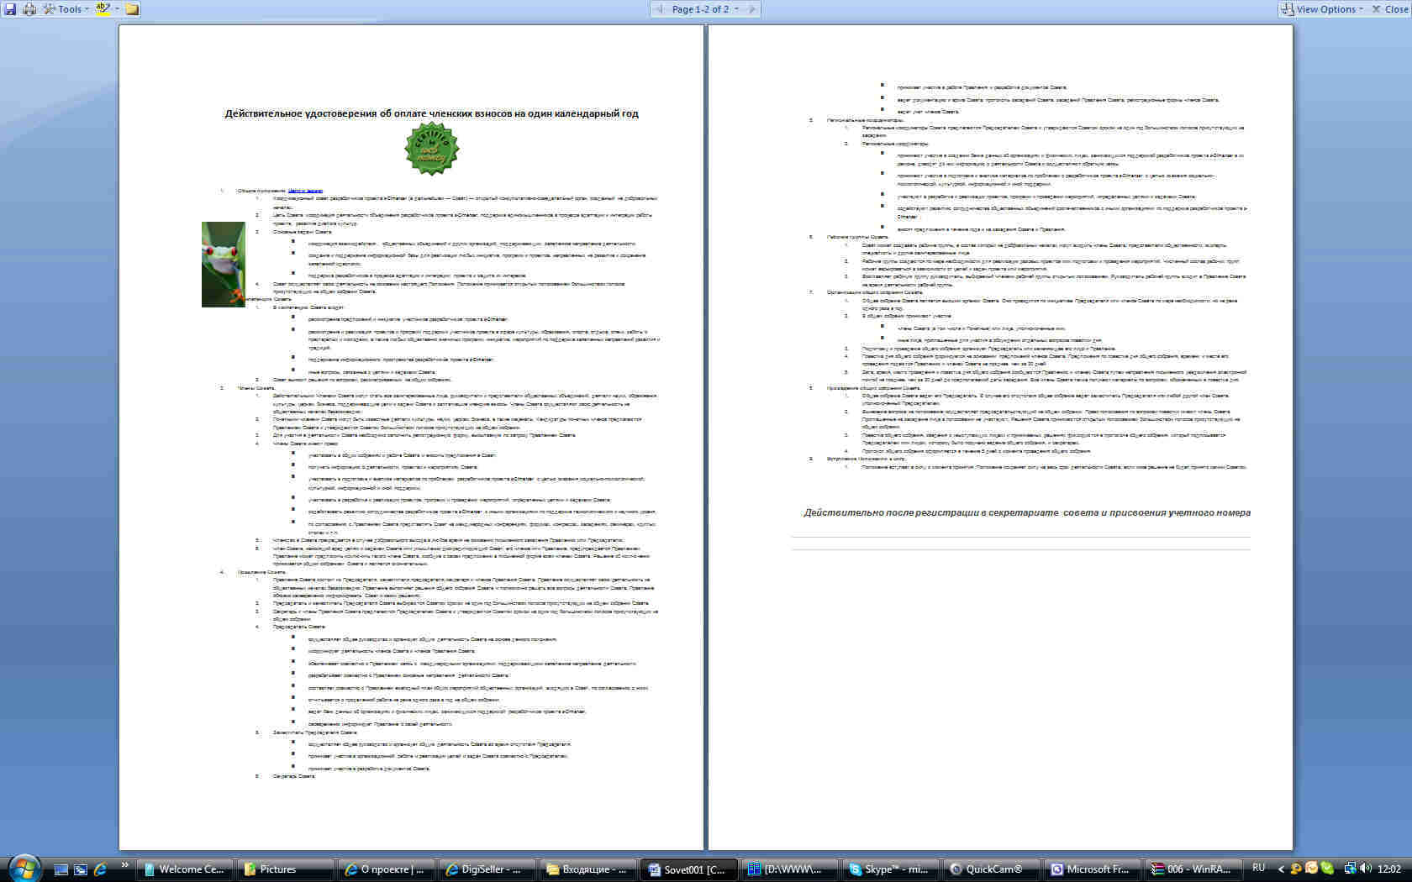Click the green certified seal image

tap(431, 149)
